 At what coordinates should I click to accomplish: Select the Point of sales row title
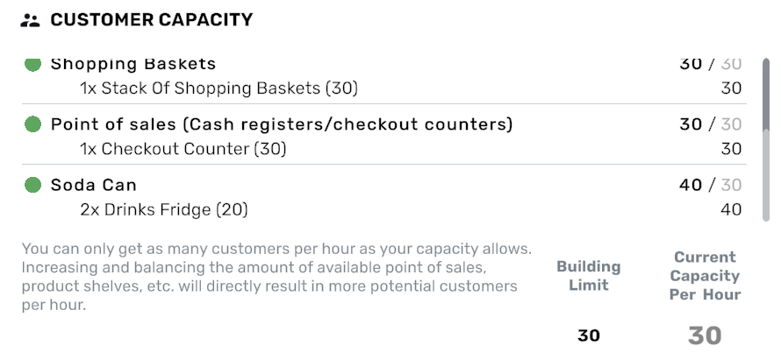[x=281, y=124]
